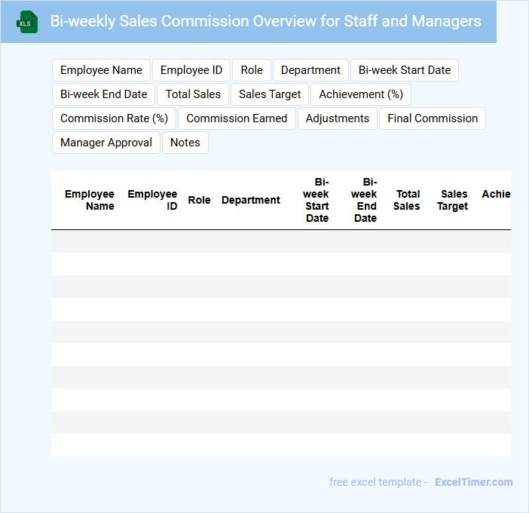Select the Commission Rate (%) tag
Screen dimensions: 529x513
click(114, 118)
